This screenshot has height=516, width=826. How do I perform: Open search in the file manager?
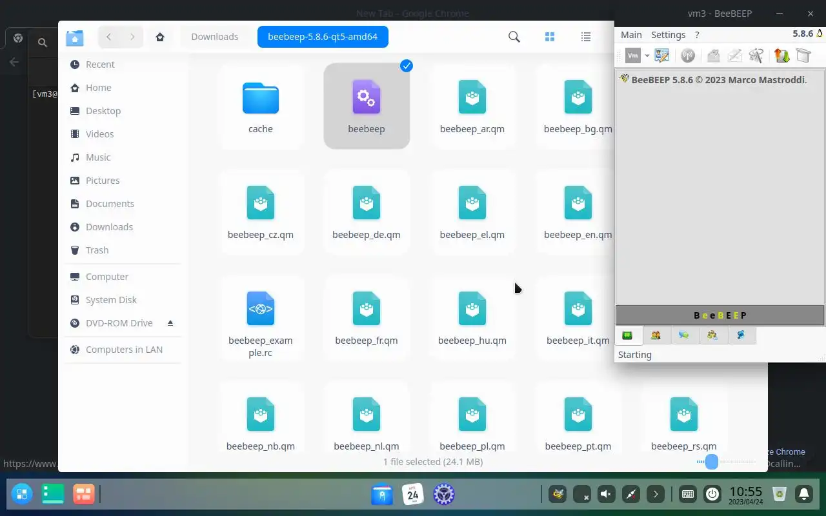[514, 37]
